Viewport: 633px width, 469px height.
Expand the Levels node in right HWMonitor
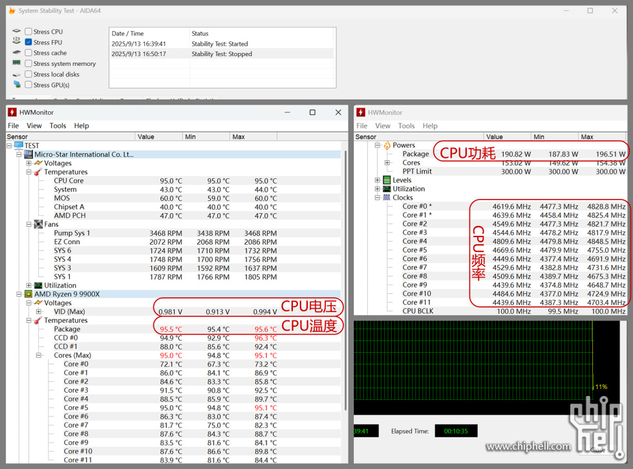pos(377,180)
